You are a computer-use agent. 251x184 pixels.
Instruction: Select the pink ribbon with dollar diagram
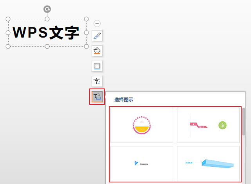click(x=208, y=125)
